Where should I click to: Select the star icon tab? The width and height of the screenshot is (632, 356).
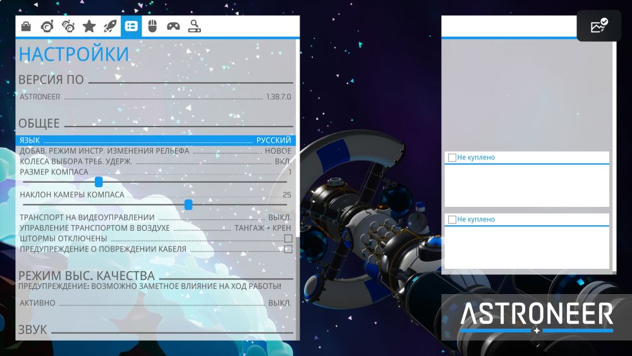pos(89,26)
